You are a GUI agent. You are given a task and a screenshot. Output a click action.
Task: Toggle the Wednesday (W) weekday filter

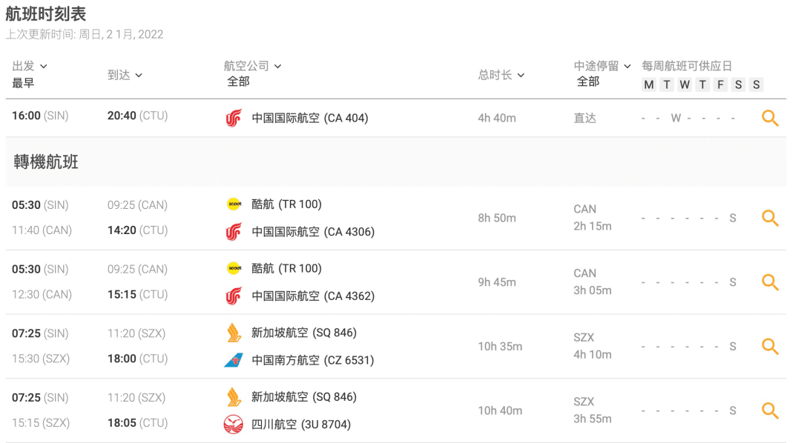685,84
